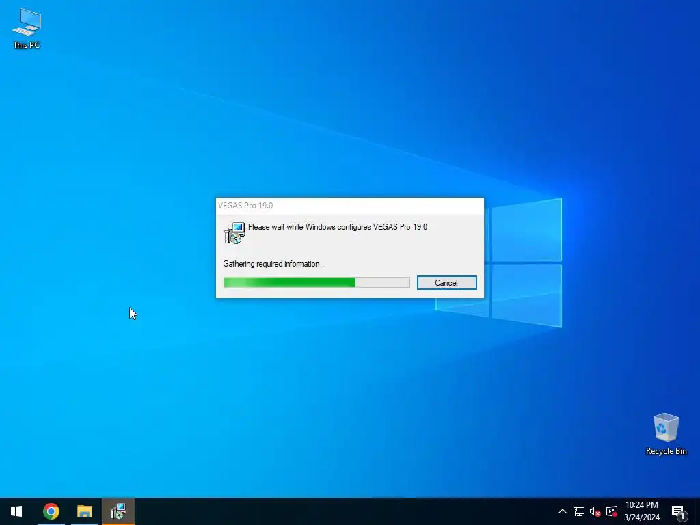Open the Action Center notifications icon

(x=679, y=511)
